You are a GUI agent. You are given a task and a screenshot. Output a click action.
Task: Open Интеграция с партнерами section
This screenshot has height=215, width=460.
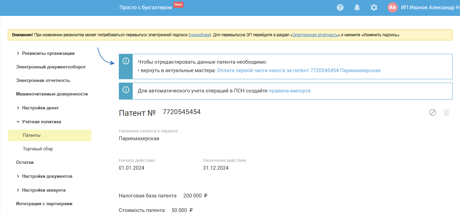click(44, 204)
